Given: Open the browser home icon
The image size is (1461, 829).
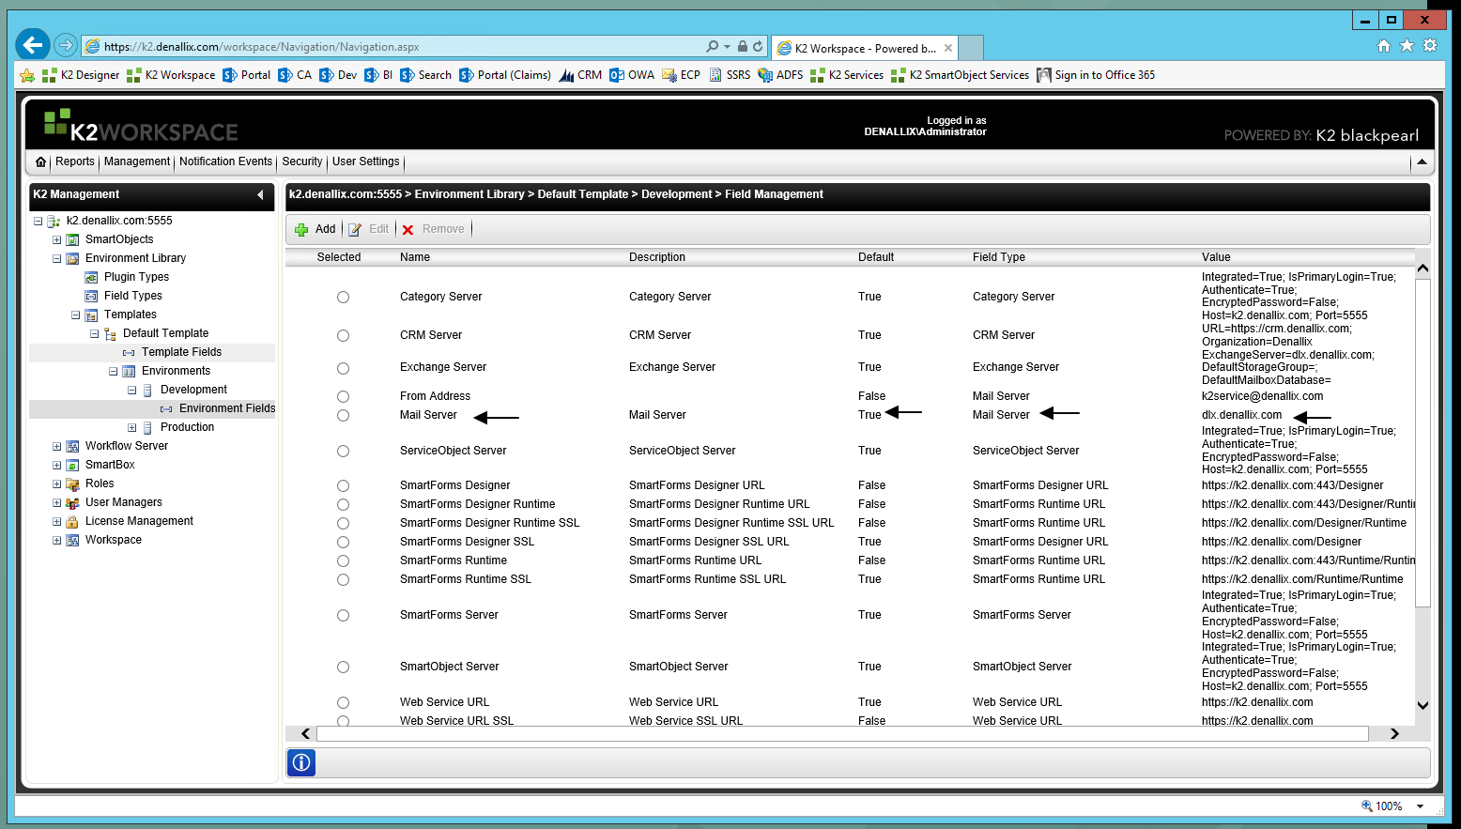Looking at the screenshot, I should [1383, 46].
